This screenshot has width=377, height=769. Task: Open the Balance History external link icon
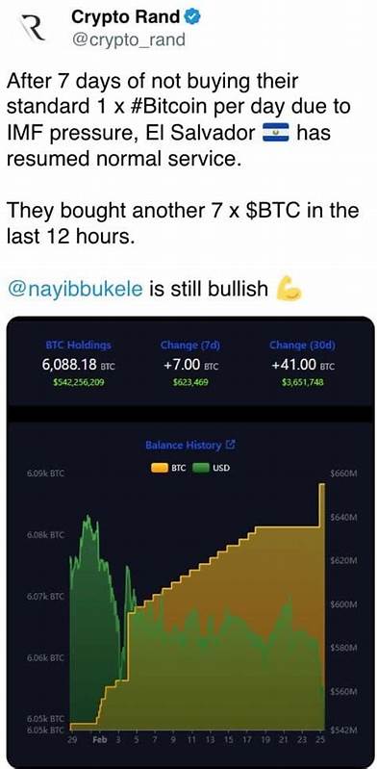[x=231, y=446]
